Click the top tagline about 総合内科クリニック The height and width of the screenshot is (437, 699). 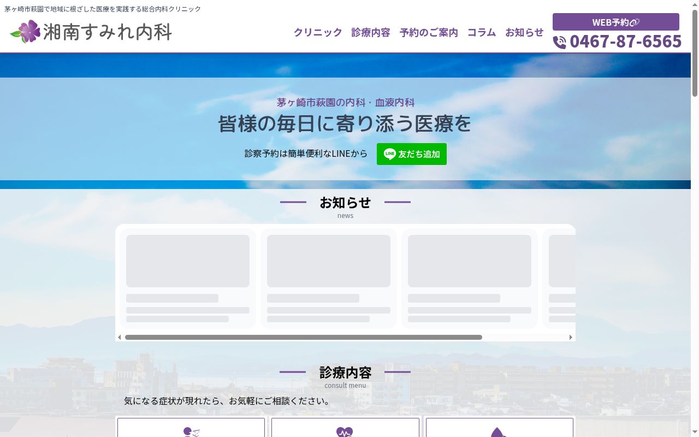[x=103, y=9]
